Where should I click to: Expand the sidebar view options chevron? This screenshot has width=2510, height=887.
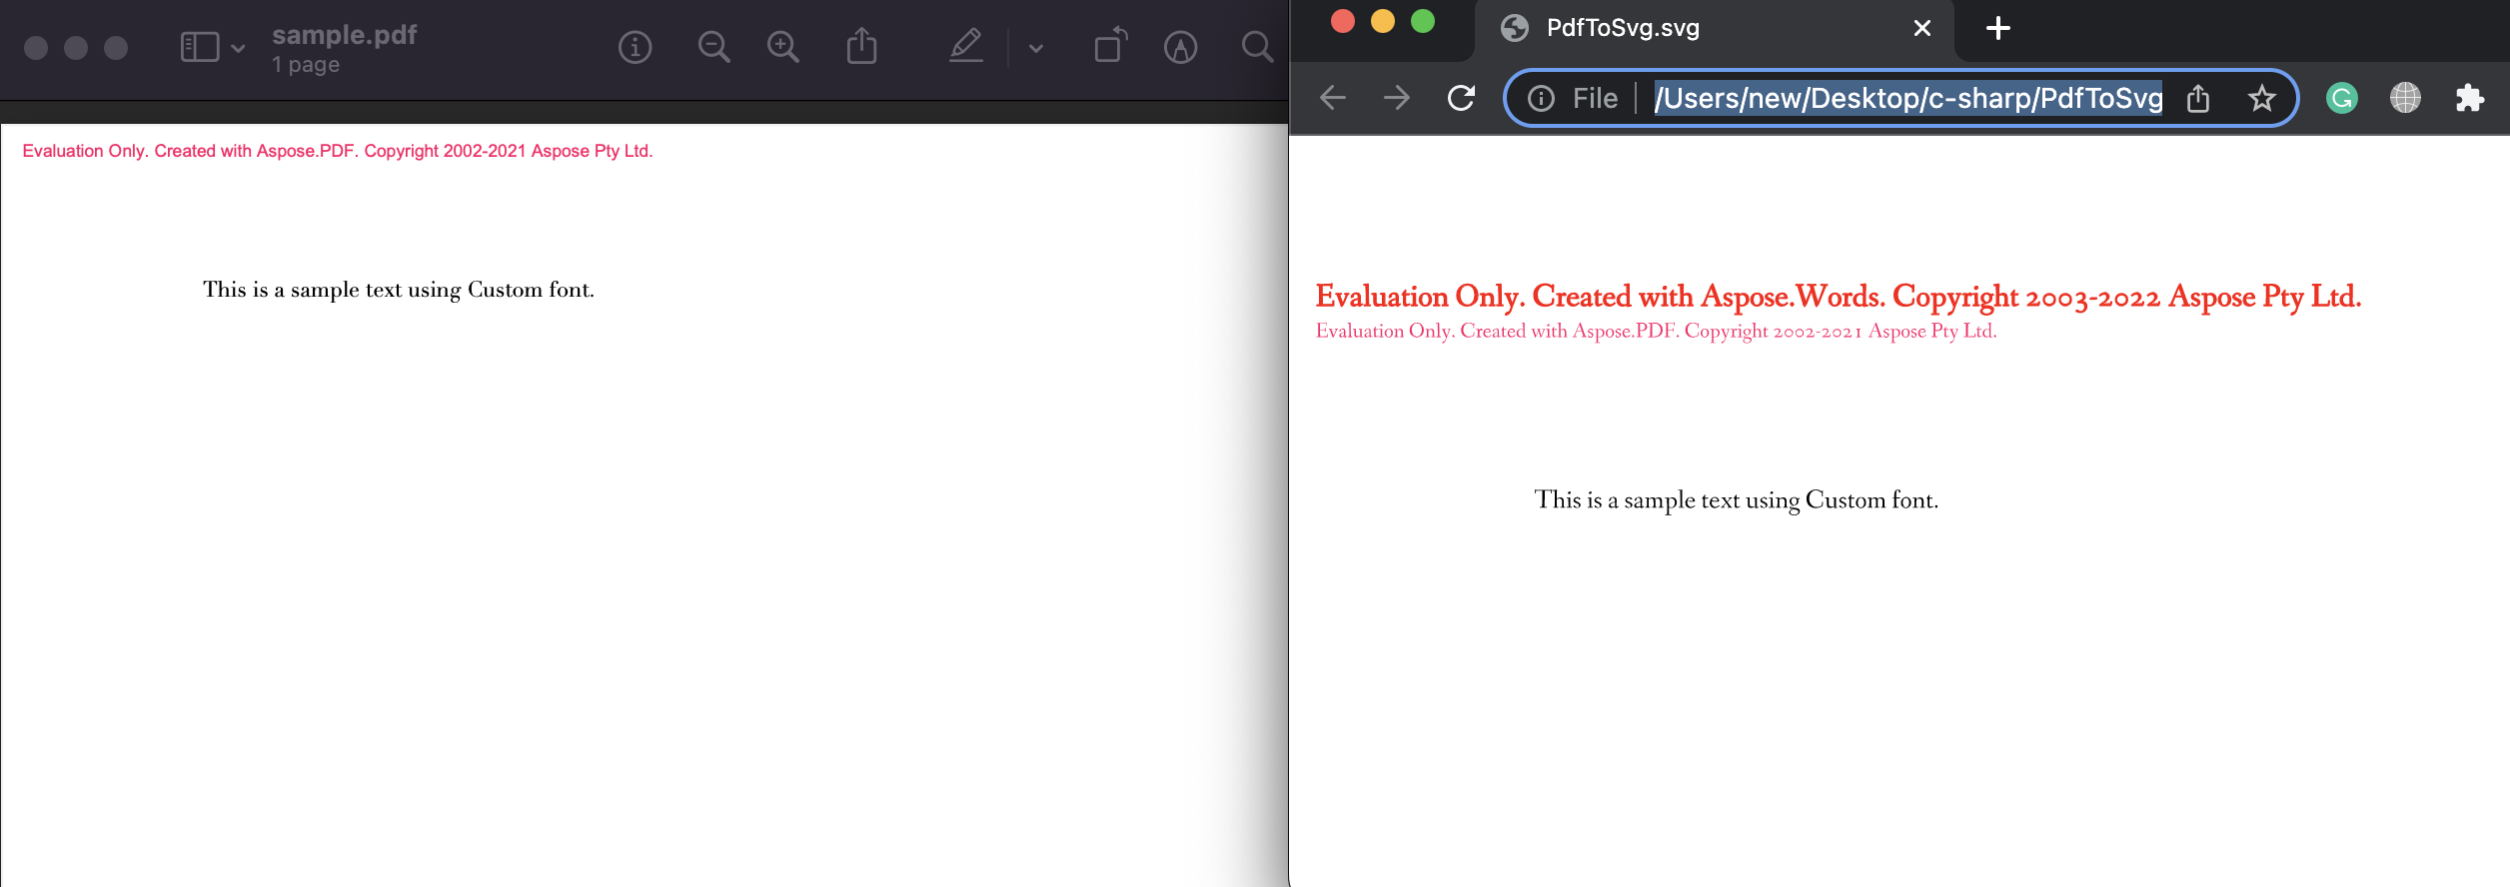coord(238,48)
